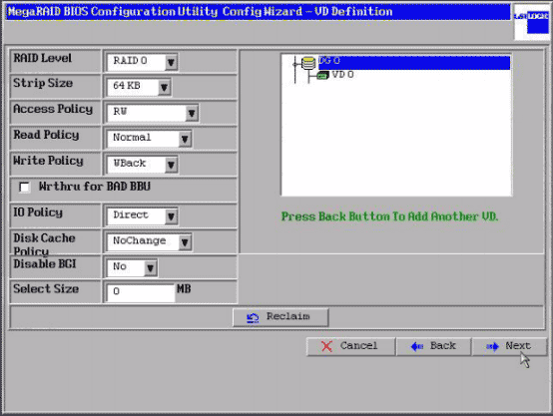Click the Select Size label
The width and height of the screenshot is (553, 416).
tap(46, 289)
